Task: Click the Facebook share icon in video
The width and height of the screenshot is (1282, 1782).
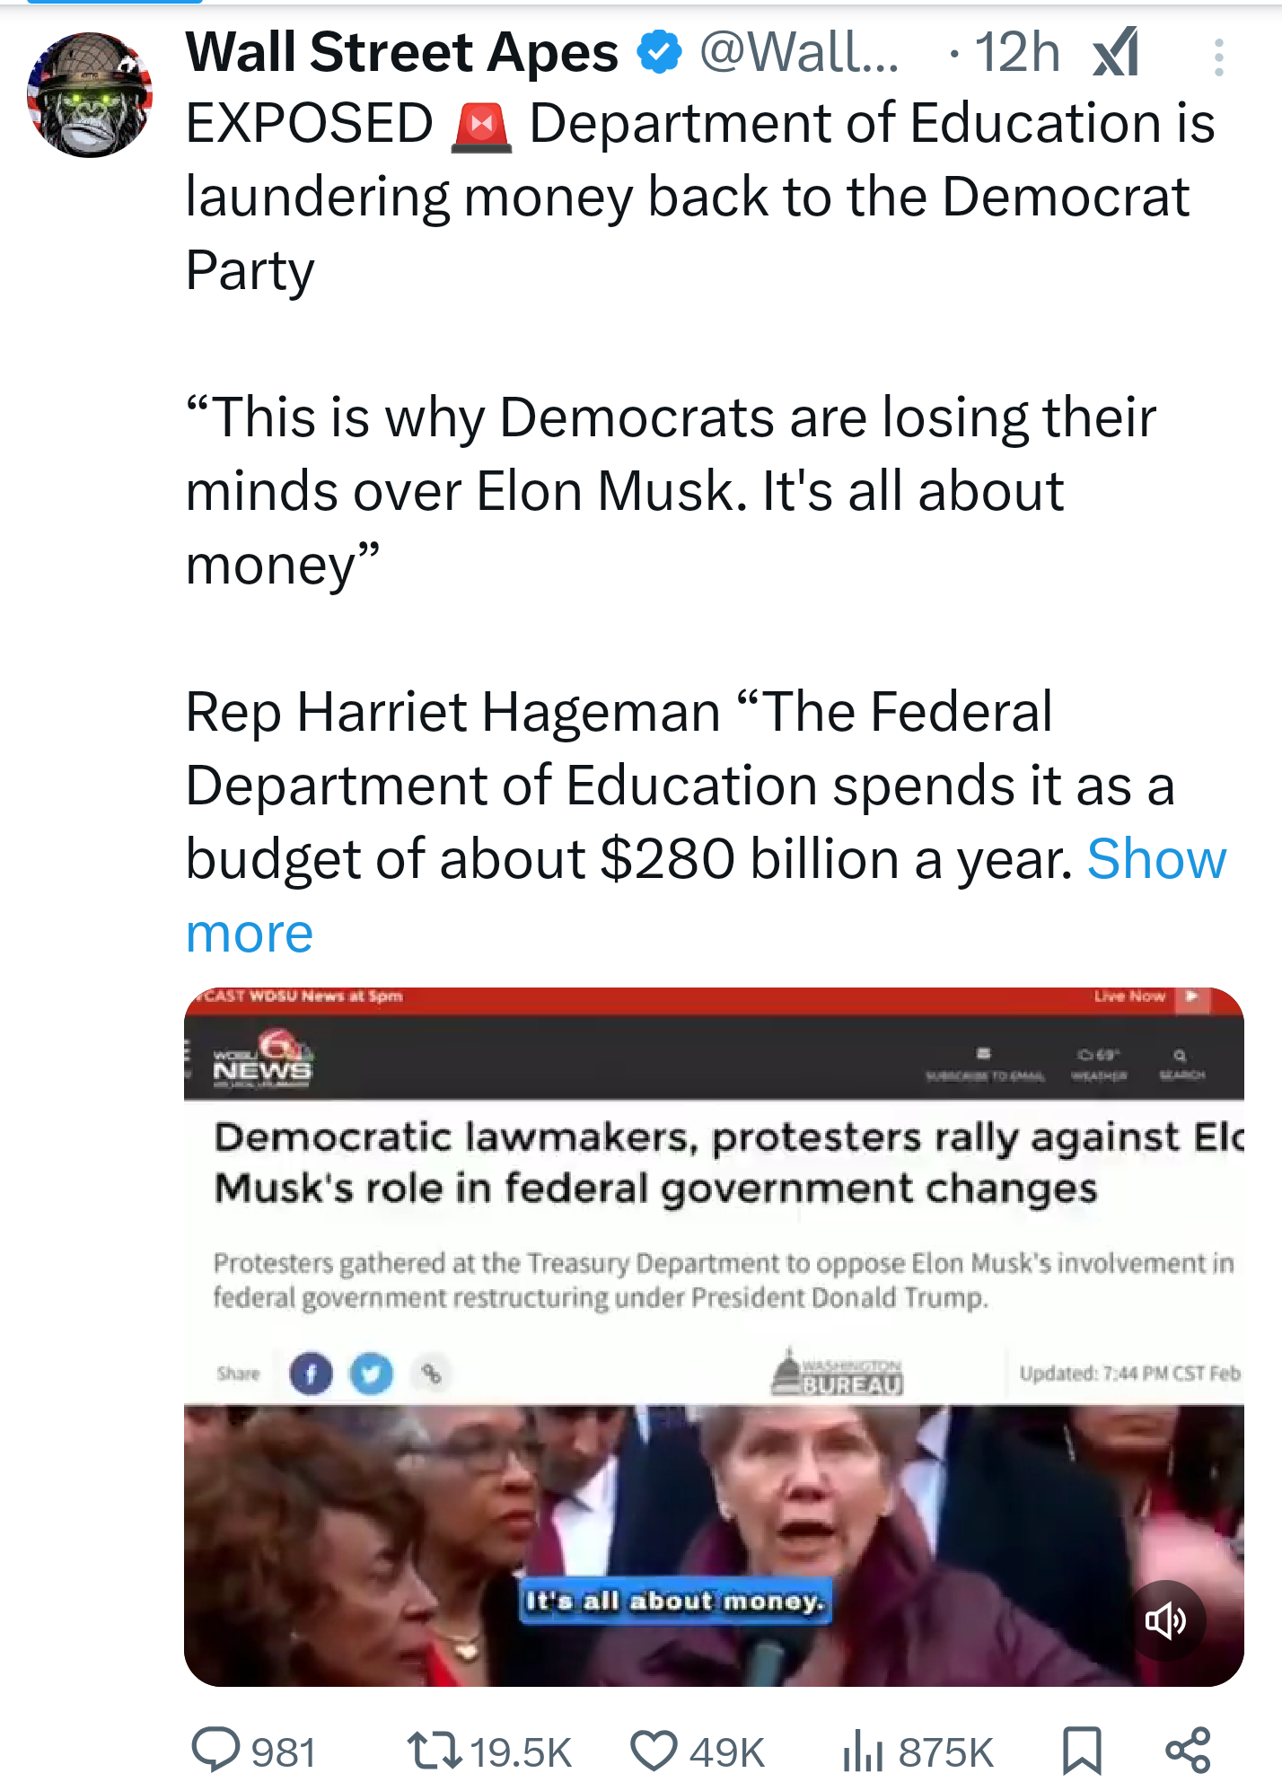Action: click(x=311, y=1374)
